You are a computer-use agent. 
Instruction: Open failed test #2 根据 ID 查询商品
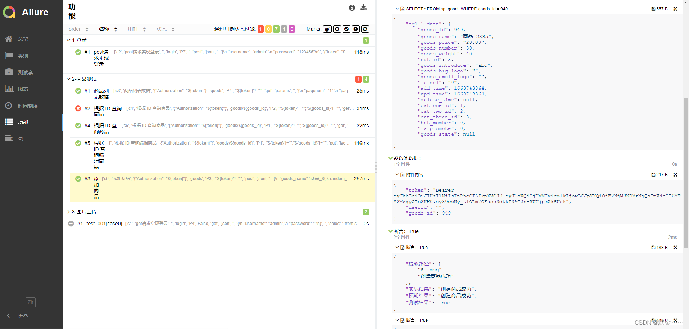point(222,111)
